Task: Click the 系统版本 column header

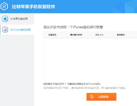Action: 121,35
